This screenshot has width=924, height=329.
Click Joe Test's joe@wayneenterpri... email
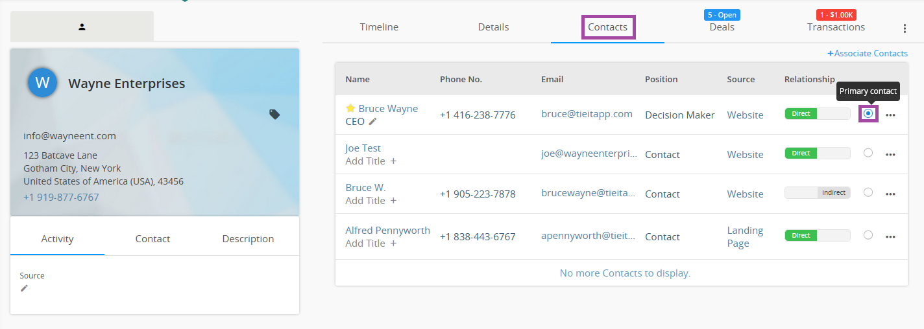[x=589, y=153]
